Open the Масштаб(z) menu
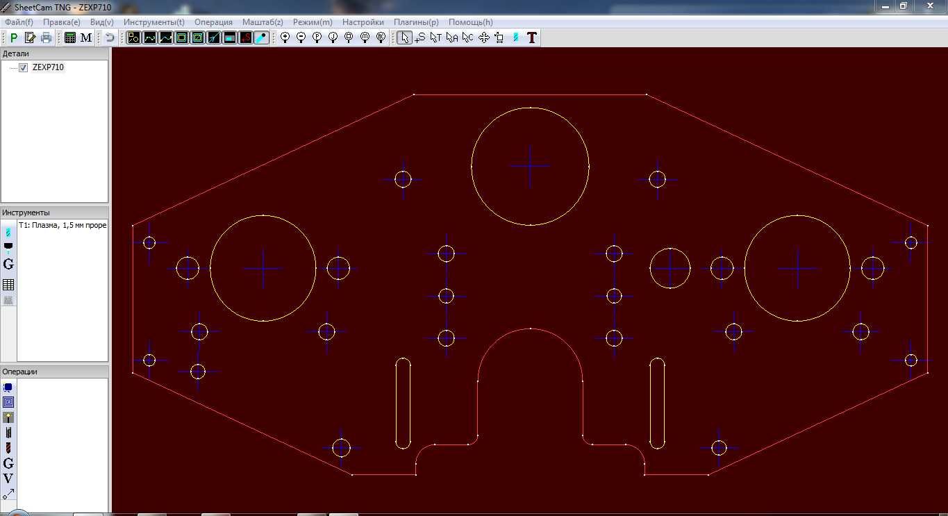Image resolution: width=948 pixels, height=516 pixels. [263, 22]
